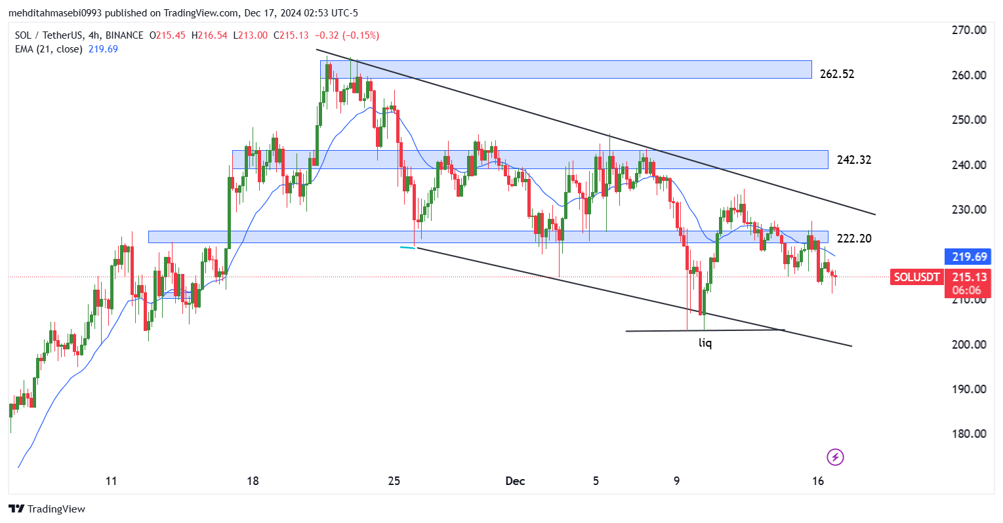1003x523 pixels.
Task: Click the EMA (21, close) indicator legend
Action: click(48, 49)
